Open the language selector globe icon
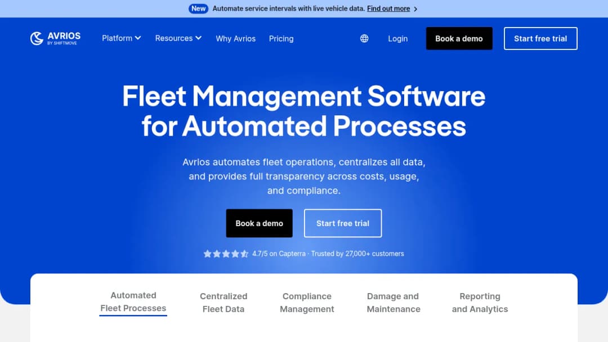The width and height of the screenshot is (608, 342). pos(364,38)
